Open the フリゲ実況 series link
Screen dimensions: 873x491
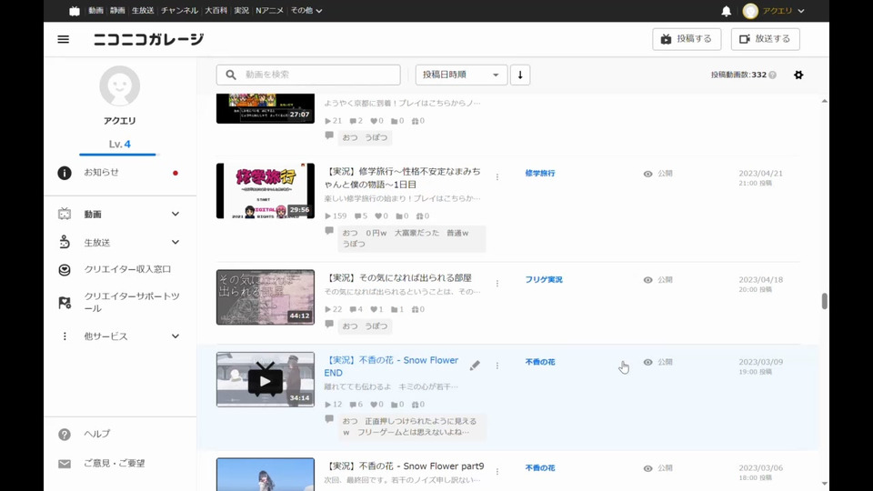pos(544,280)
